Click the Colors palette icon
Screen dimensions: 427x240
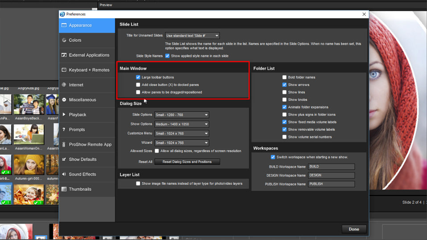tap(64, 40)
